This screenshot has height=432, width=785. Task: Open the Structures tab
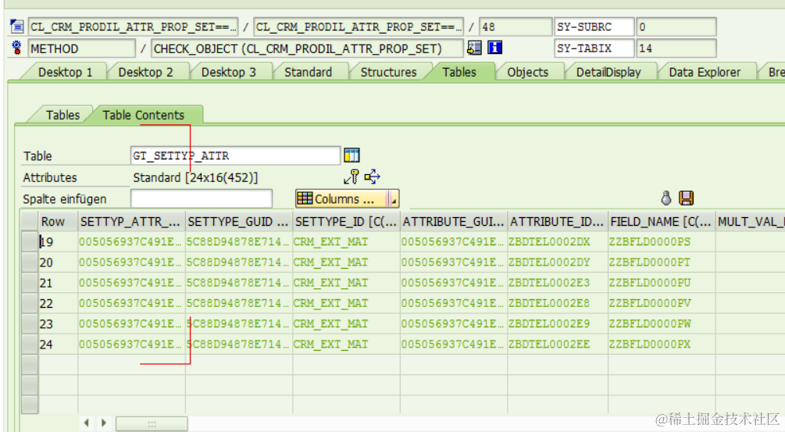click(388, 72)
